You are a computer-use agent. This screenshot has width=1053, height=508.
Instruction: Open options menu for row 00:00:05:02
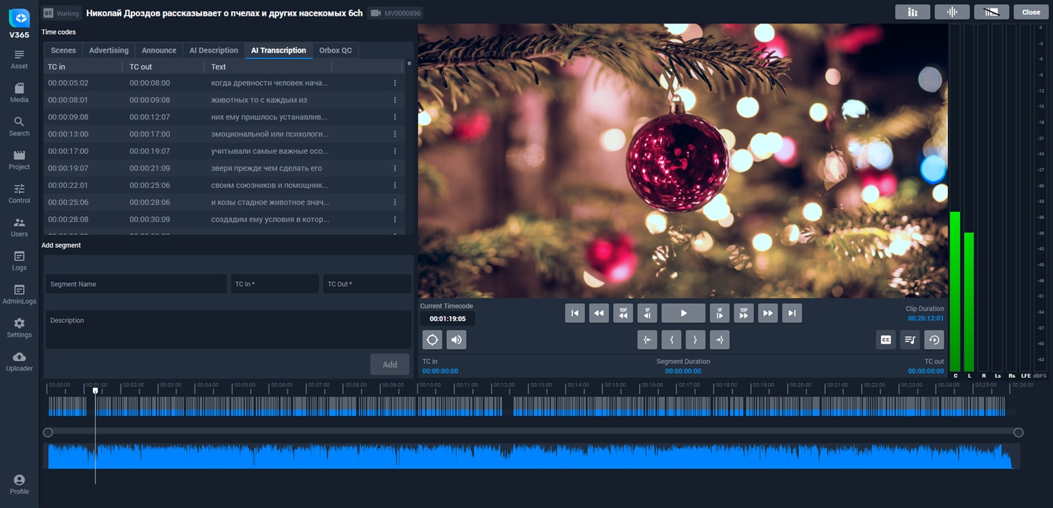tap(395, 83)
